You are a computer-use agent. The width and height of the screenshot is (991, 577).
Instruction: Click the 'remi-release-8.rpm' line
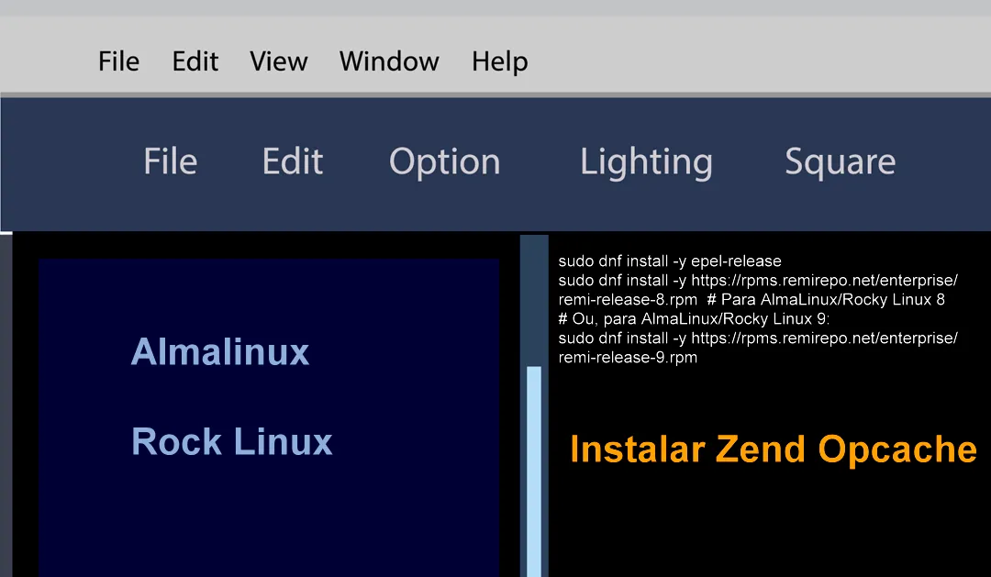[x=752, y=300]
